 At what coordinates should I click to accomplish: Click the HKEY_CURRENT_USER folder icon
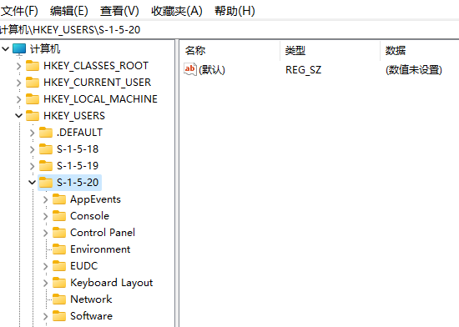click(x=33, y=83)
